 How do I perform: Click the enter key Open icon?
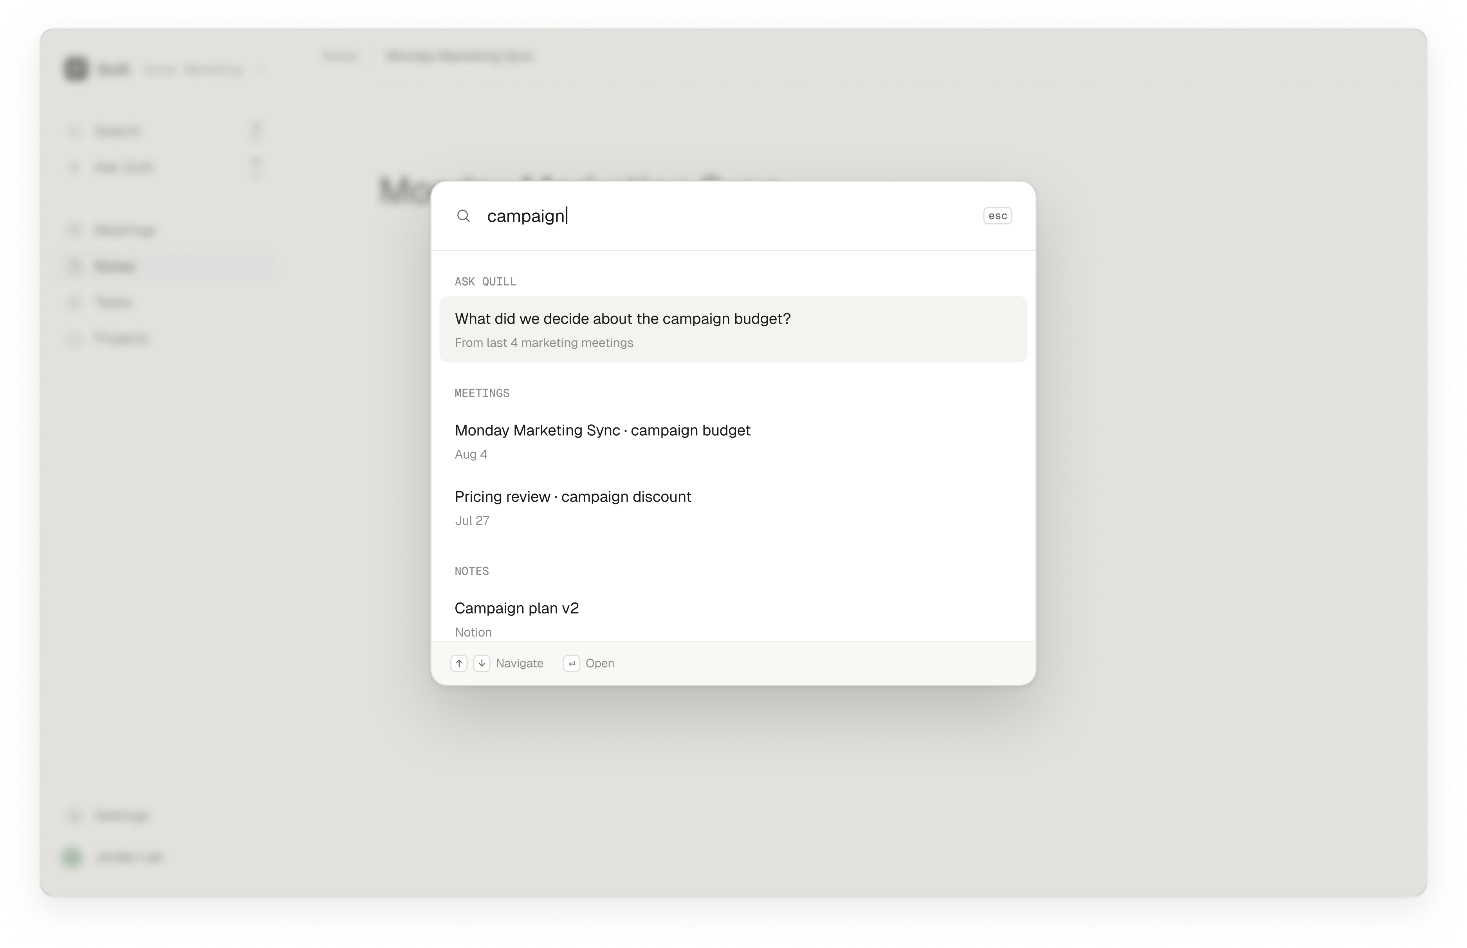[x=572, y=663]
